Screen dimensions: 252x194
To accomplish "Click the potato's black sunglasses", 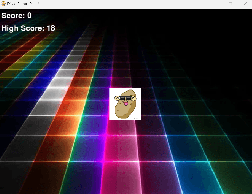I will click(x=125, y=98).
